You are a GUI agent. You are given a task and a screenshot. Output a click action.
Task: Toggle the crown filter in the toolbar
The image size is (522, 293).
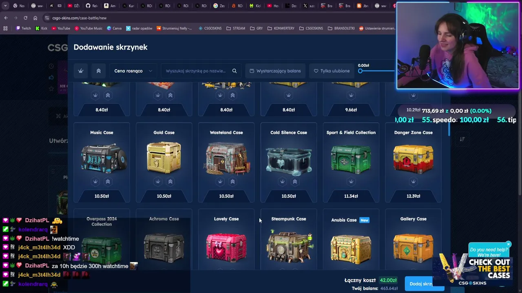pyautogui.click(x=81, y=71)
